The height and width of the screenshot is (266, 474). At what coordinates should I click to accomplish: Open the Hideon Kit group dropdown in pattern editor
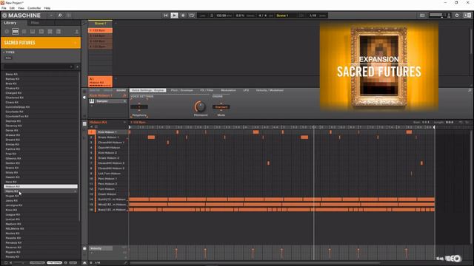point(124,122)
